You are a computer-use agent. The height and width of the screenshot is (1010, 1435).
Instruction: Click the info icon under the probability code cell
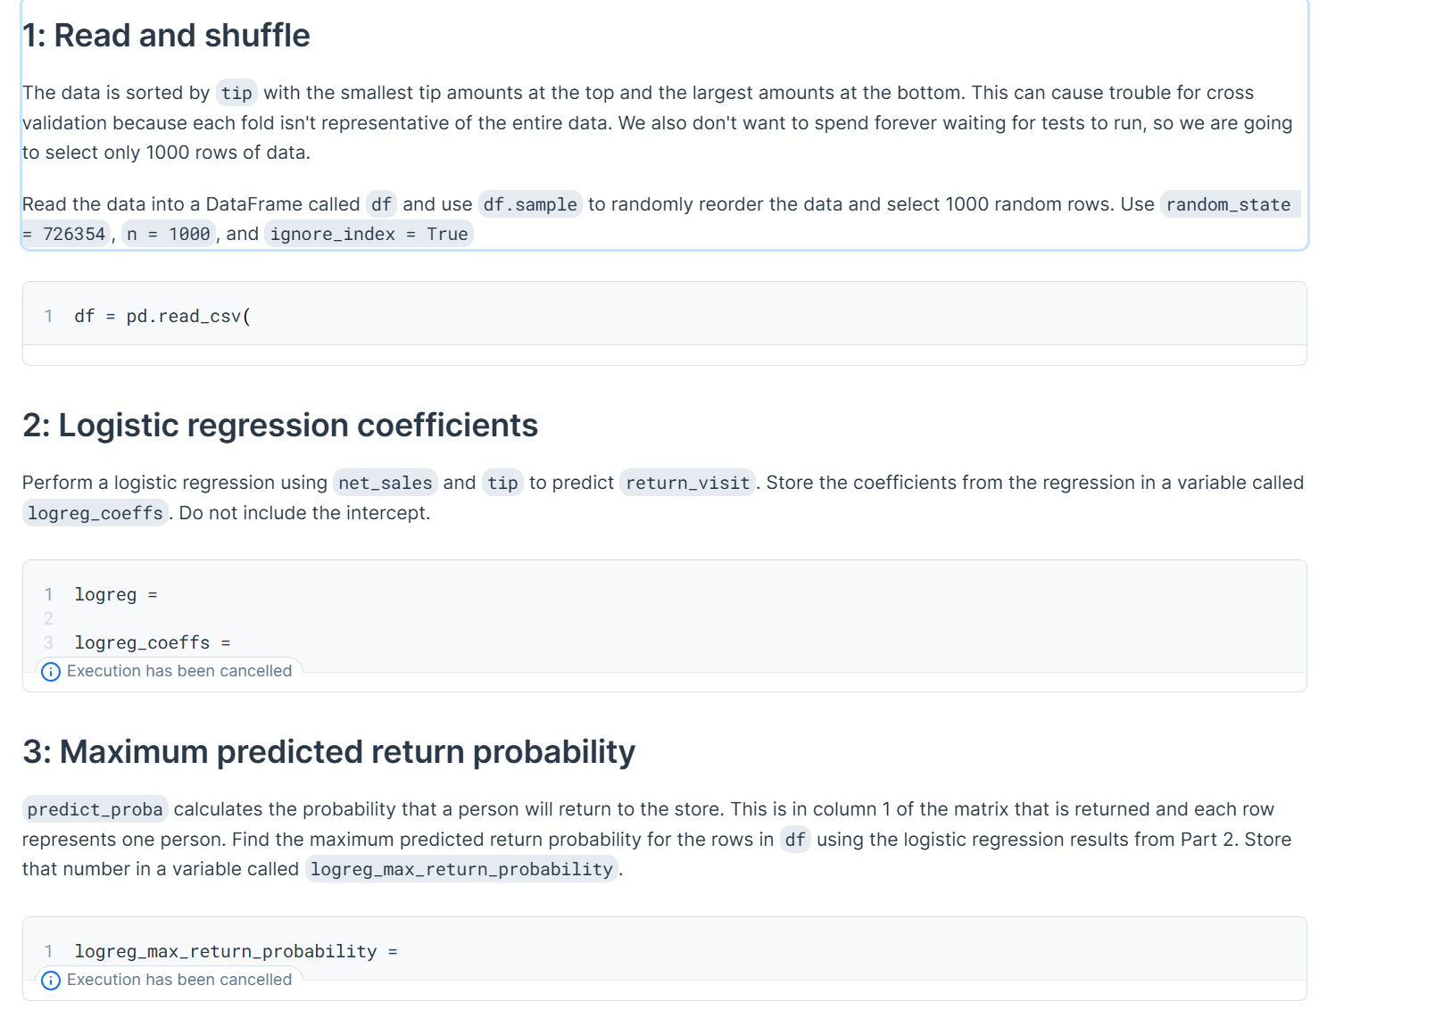pos(51,980)
